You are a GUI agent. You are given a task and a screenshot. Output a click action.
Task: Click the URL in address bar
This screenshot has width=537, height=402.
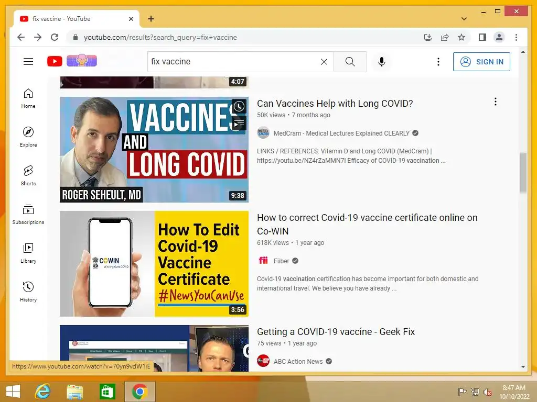160,37
